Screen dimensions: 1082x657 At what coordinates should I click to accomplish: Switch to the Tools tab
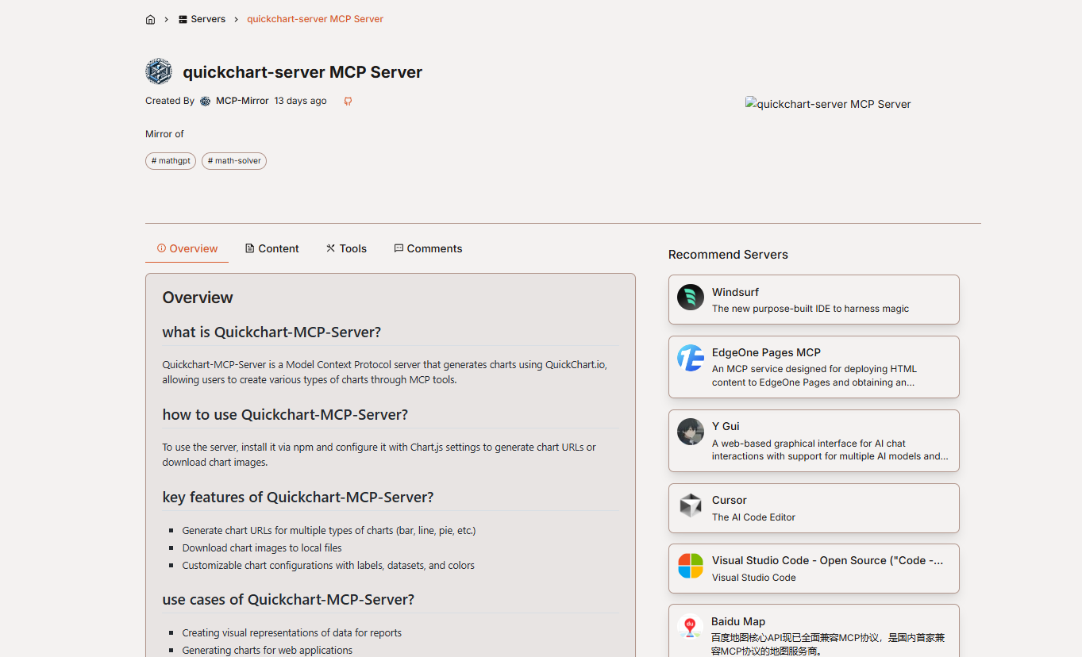pos(346,248)
